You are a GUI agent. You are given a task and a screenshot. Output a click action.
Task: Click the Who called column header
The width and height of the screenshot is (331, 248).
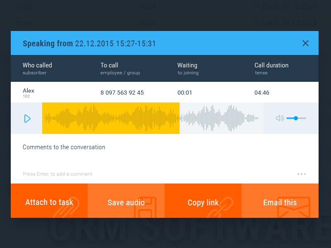click(37, 65)
